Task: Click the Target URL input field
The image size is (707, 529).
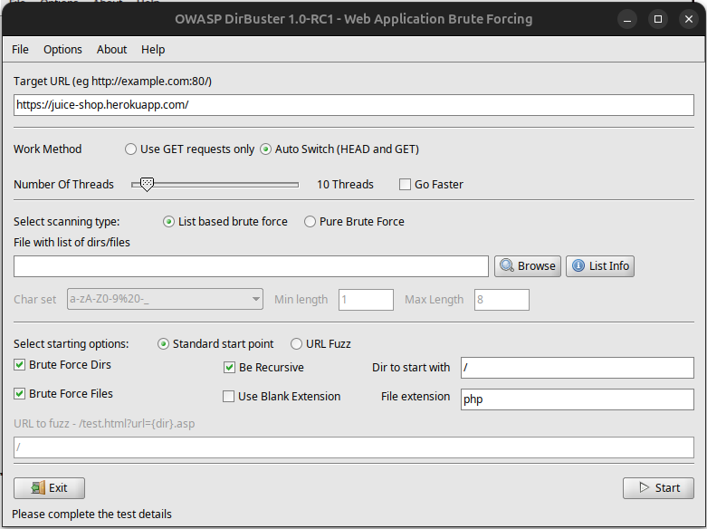Action: (x=353, y=105)
